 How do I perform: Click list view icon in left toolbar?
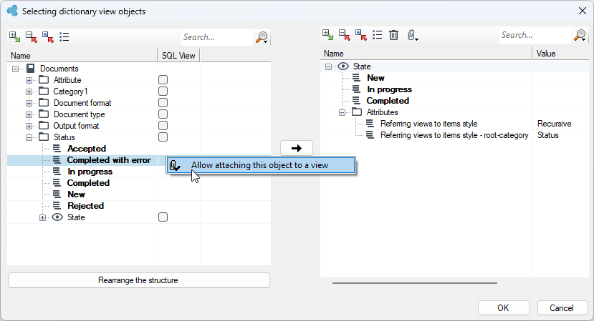coord(64,37)
